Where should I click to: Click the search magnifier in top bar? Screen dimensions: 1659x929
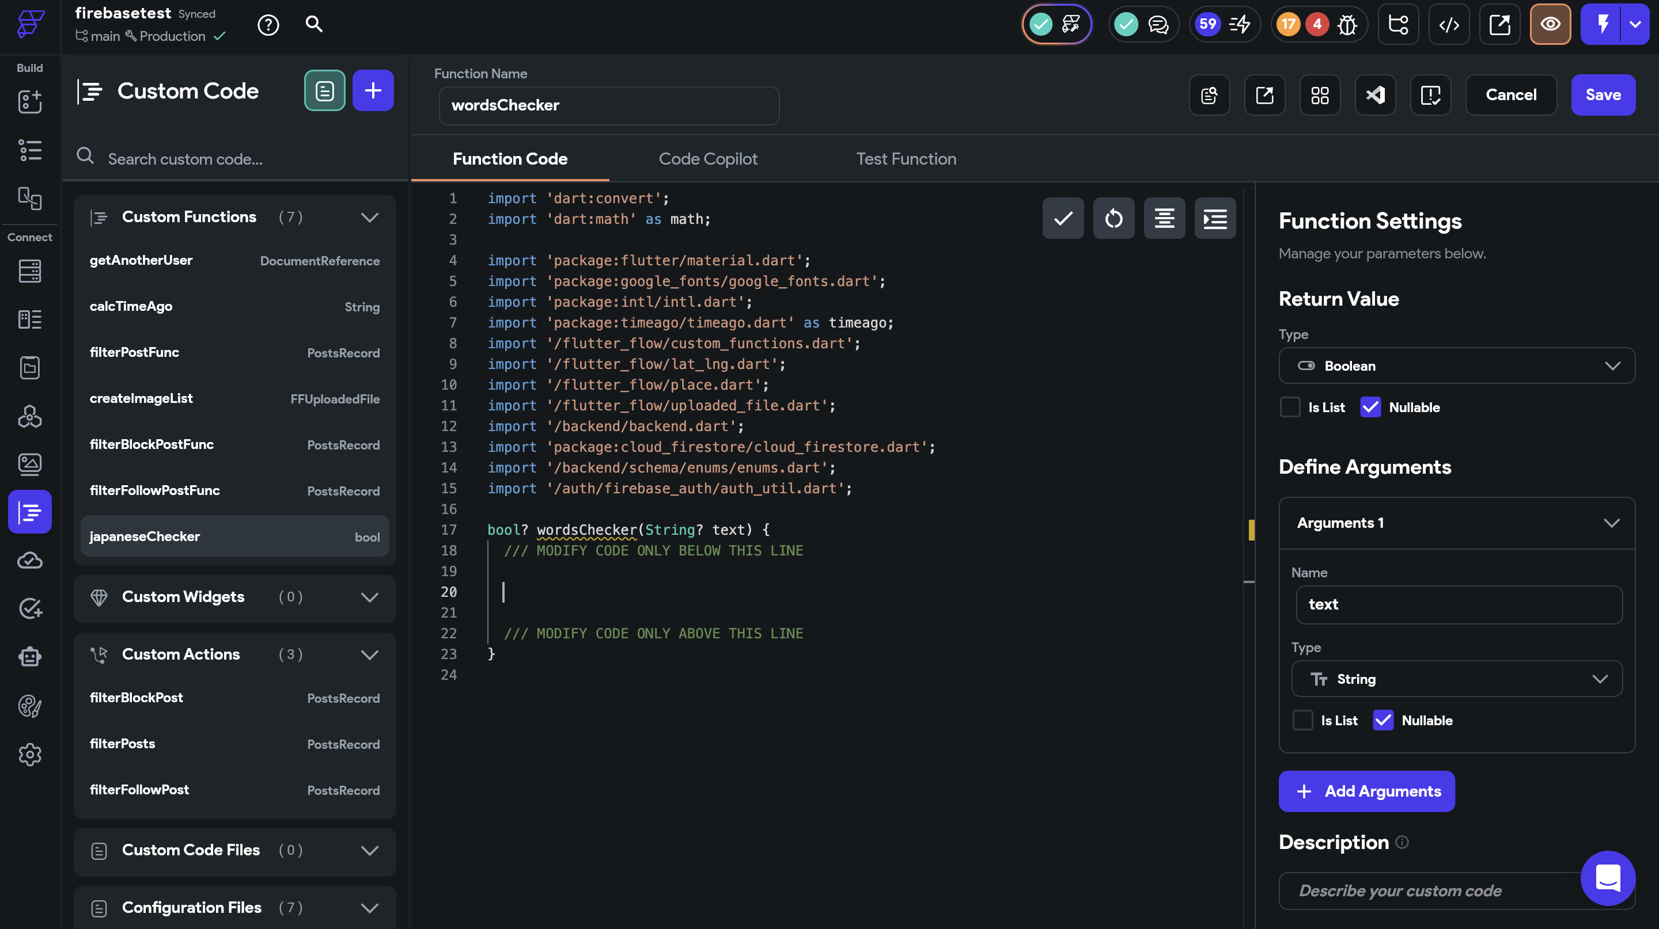[x=313, y=24]
